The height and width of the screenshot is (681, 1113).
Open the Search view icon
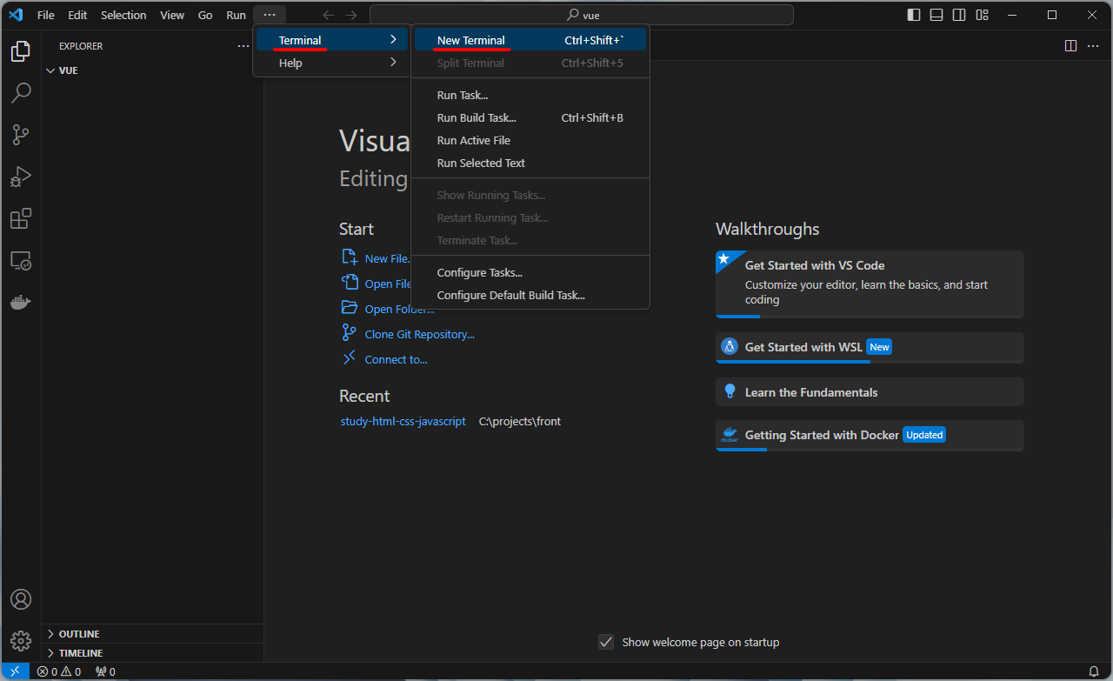click(21, 93)
